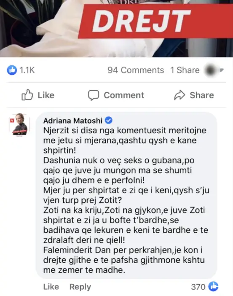The image size is (233, 296).
Task: Open the Adriana Matoshi name link
Action: pyautogui.click(x=73, y=121)
